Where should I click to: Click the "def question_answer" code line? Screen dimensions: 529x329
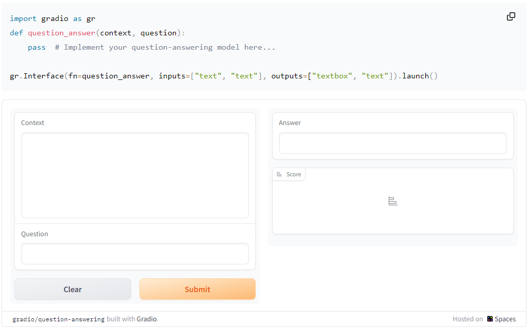97,33
